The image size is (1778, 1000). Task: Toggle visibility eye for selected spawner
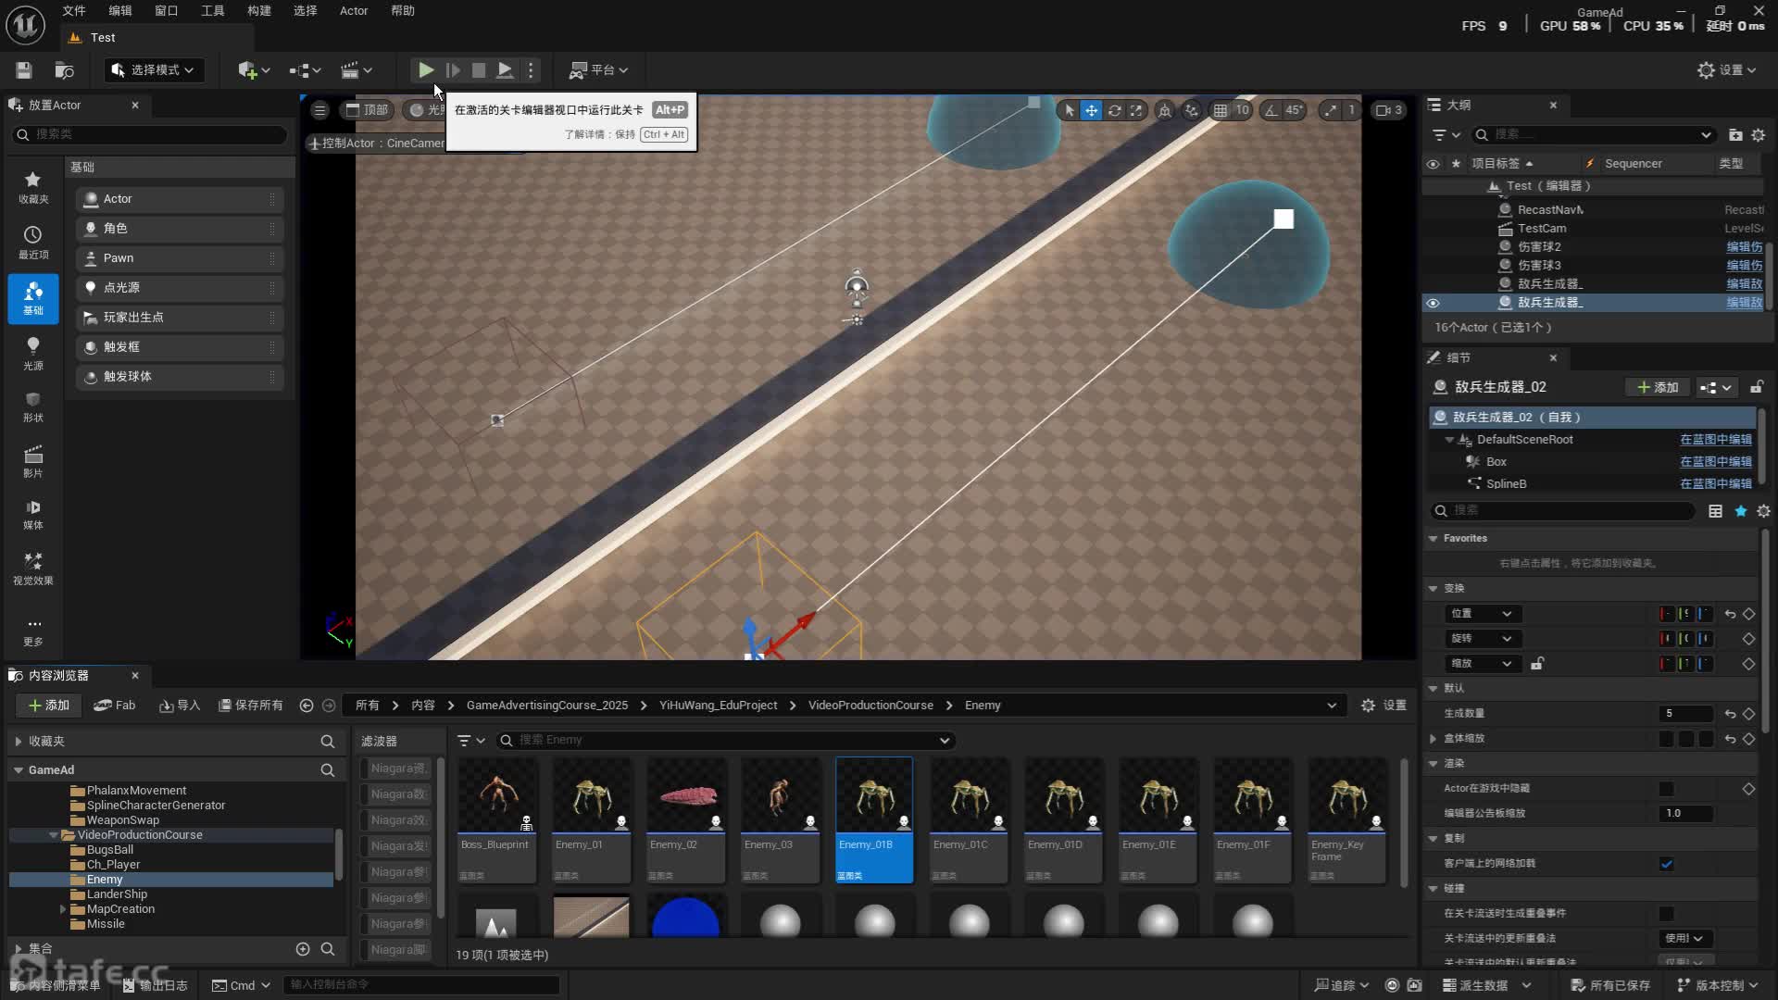pos(1433,303)
